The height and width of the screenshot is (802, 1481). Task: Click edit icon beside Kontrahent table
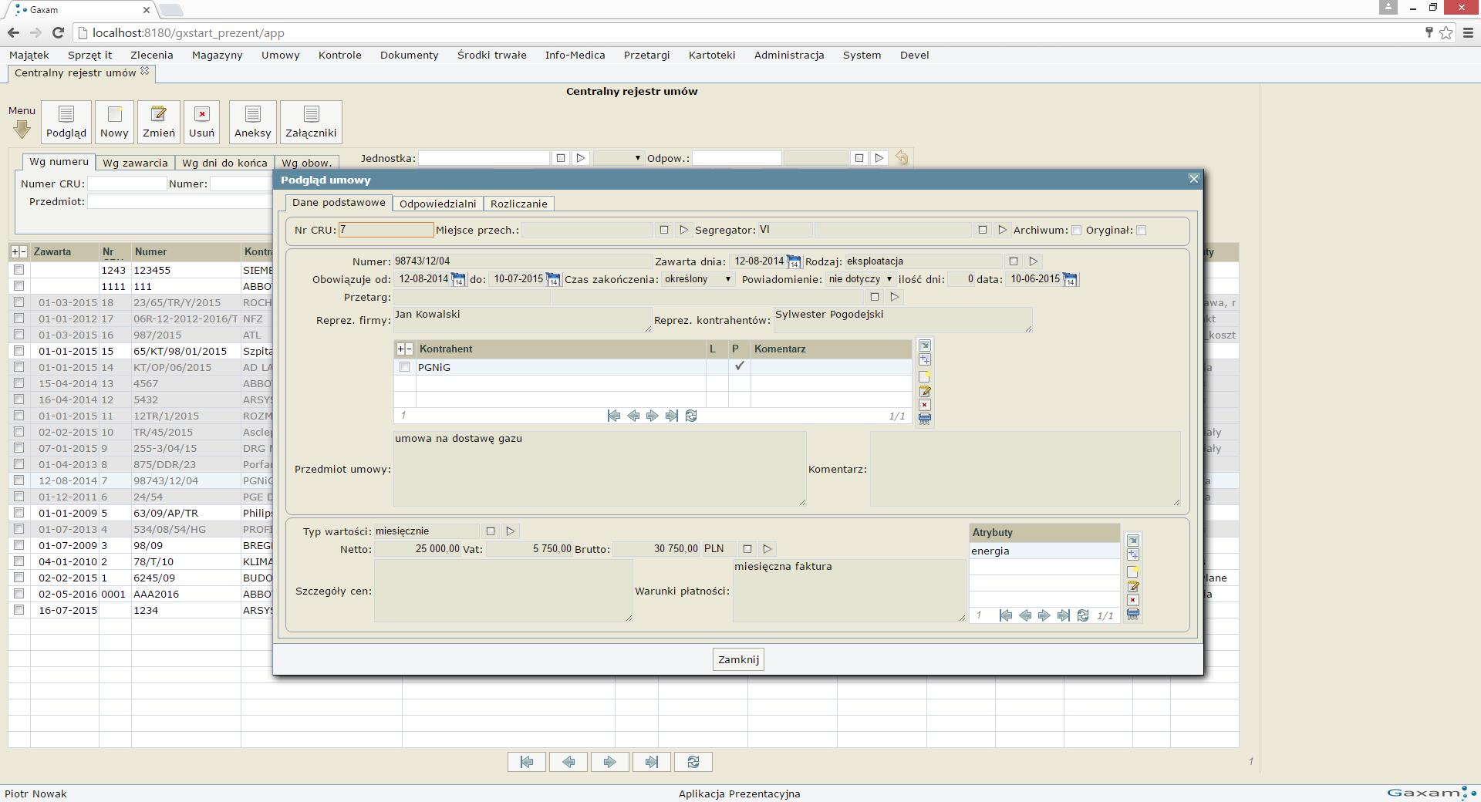coord(925,392)
